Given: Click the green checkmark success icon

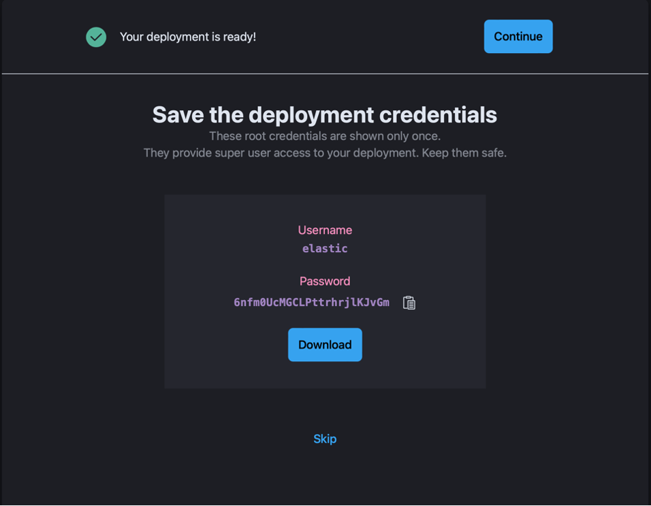Looking at the screenshot, I should coord(96,37).
